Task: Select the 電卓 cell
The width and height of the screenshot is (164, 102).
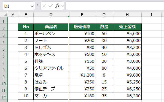Action: 51,75
